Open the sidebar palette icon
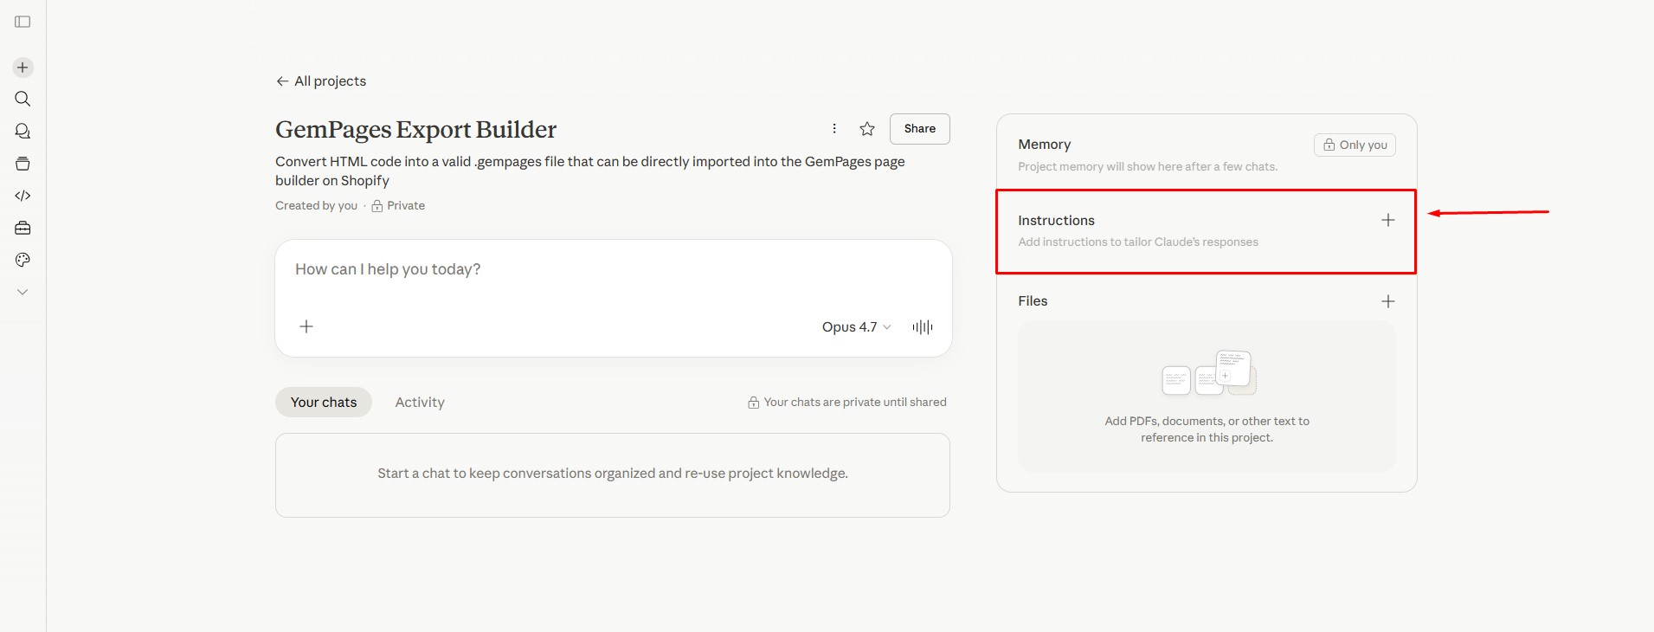Viewport: 1654px width, 632px height. coord(23,260)
